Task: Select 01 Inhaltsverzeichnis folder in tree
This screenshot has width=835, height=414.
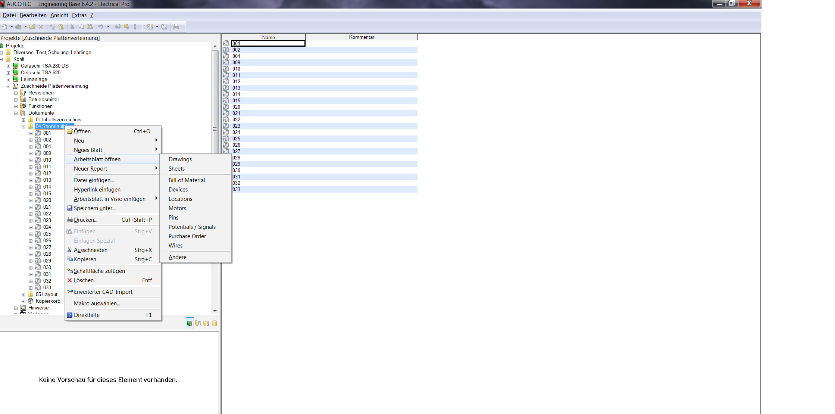Action: [58, 120]
